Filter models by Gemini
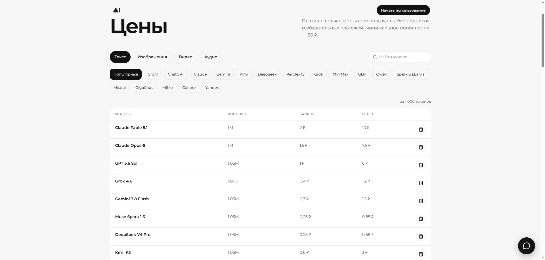545x260 pixels. [223, 74]
